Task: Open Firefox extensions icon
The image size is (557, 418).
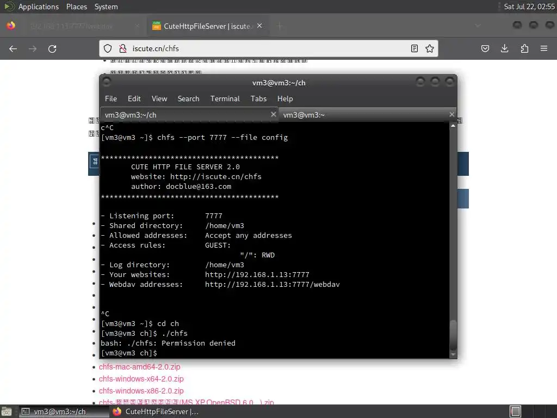Action: (524, 48)
